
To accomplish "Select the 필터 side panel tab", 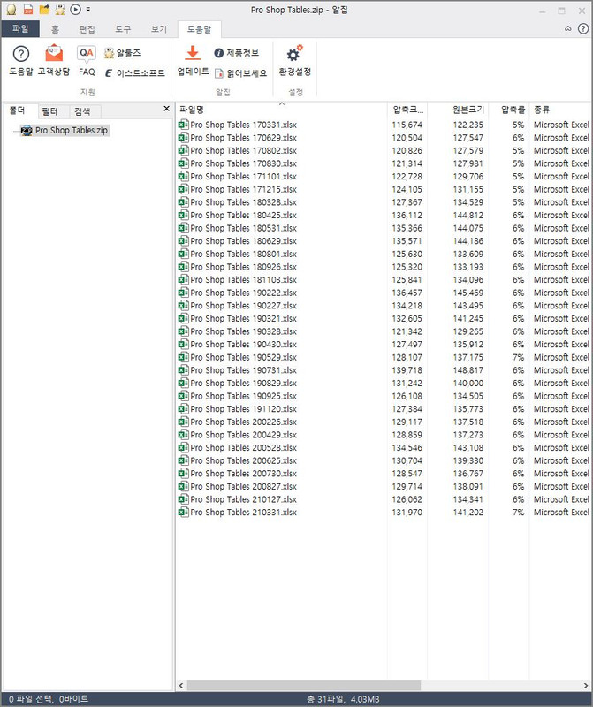I will [49, 111].
